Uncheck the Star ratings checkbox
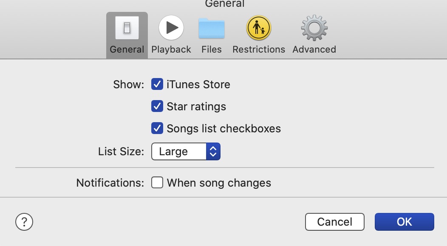Viewport: 447px width, 246px height. click(x=157, y=106)
